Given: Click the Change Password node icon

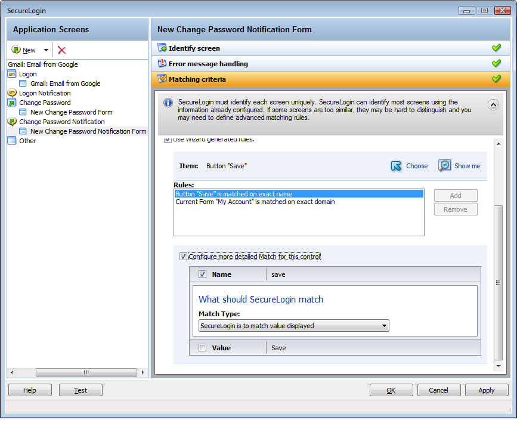Looking at the screenshot, I should [12, 103].
